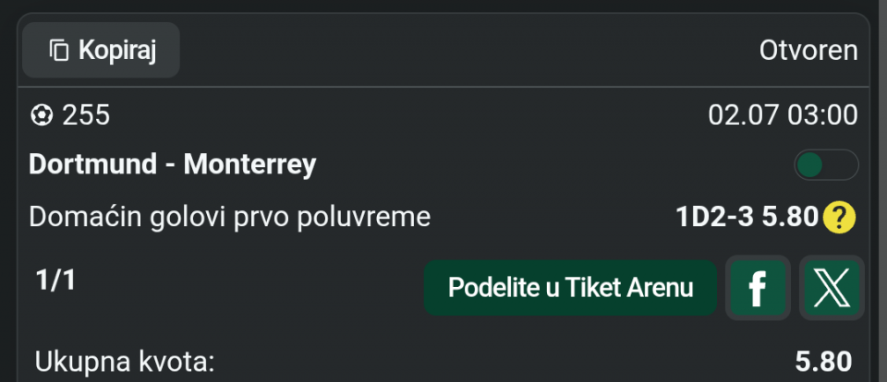
Task: Click the Ukupna kvota label
Action: click(x=125, y=363)
